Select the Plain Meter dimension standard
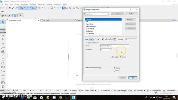Screen dimensions: 178x100 coord(103,24)
